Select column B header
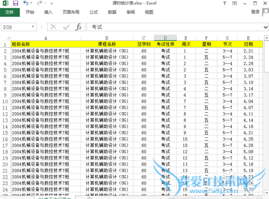The height and width of the screenshot is (199, 269). (x=107, y=38)
